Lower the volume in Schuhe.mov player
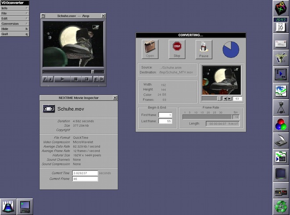This screenshot has height=215, width=290. pyautogui.click(x=45, y=79)
